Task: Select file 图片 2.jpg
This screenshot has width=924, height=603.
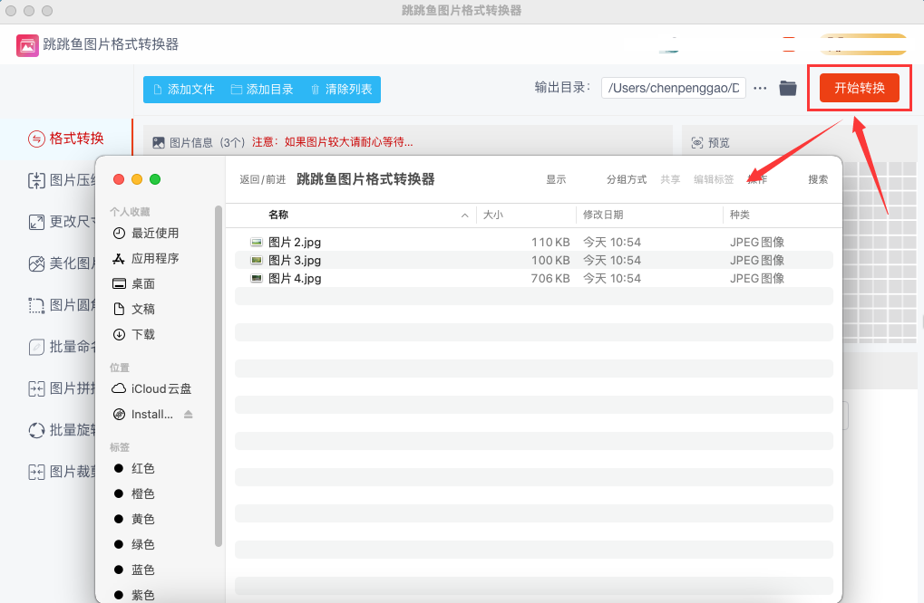Action: click(x=534, y=242)
